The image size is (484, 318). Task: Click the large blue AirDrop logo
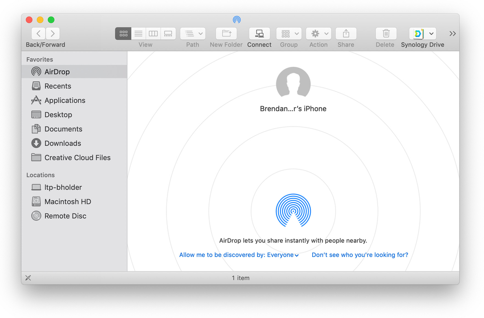[x=293, y=210]
